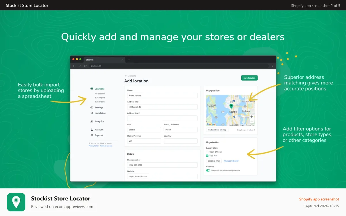
Task: Uncheck the Free WiFi filter
Action: 207,156
